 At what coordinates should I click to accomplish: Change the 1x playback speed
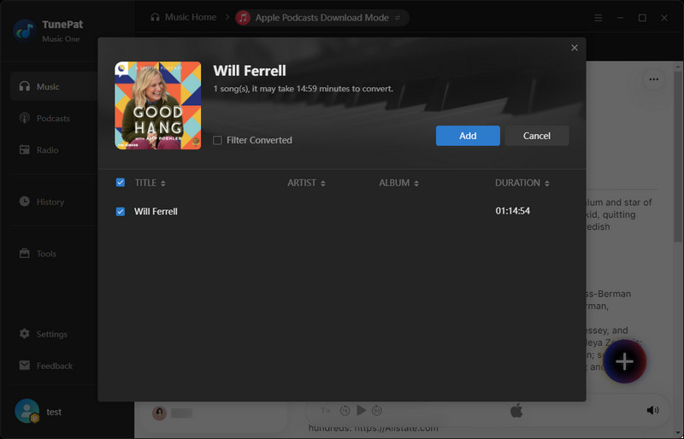tap(326, 410)
